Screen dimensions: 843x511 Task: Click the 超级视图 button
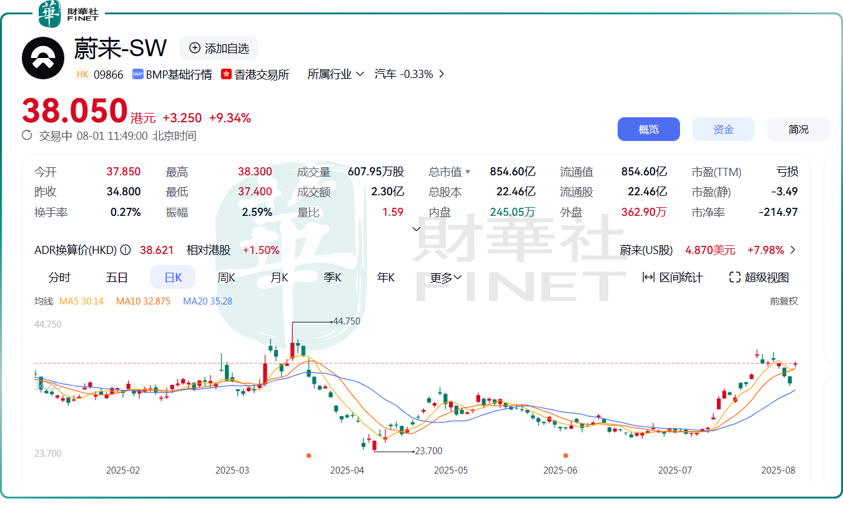759,278
